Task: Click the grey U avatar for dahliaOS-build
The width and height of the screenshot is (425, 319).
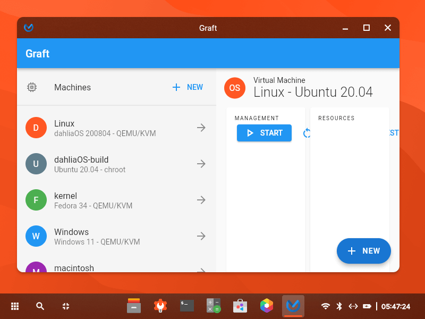Action: click(36, 164)
